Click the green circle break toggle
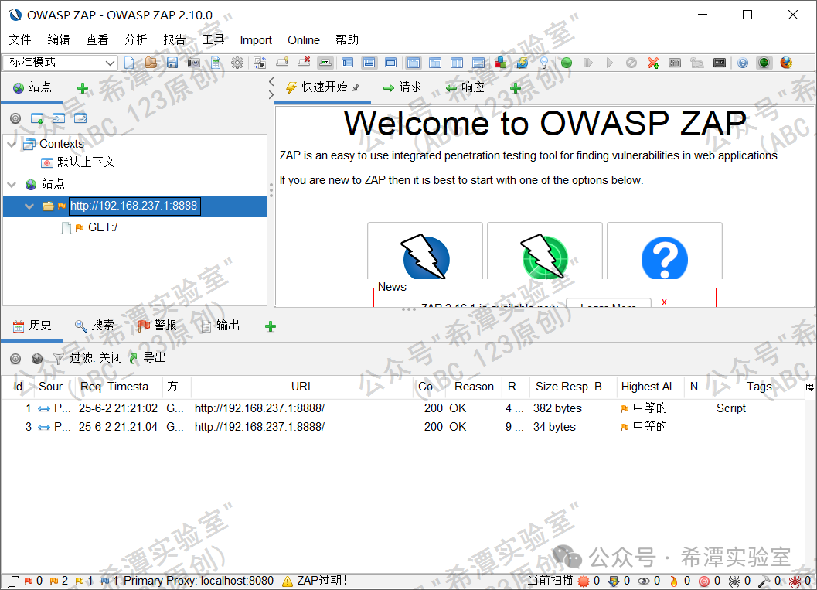 pos(567,63)
